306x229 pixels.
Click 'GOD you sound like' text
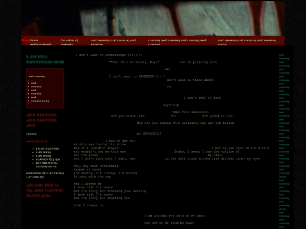click(x=127, y=116)
